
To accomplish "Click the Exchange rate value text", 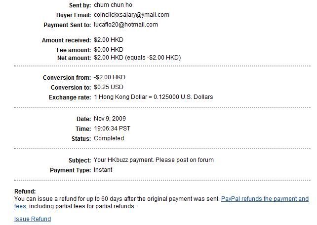I will tap(153, 97).
